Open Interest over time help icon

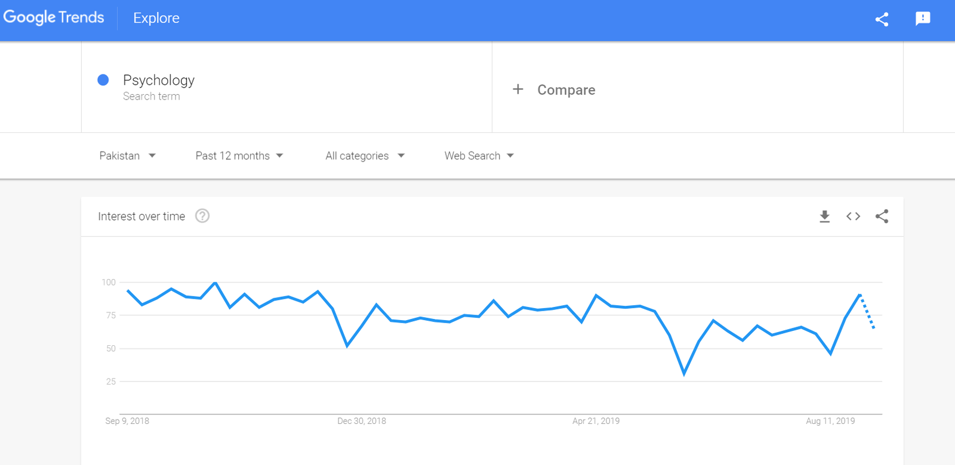point(202,216)
